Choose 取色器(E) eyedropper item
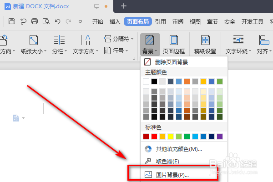The height and width of the screenshot is (182, 273). click(x=184, y=161)
